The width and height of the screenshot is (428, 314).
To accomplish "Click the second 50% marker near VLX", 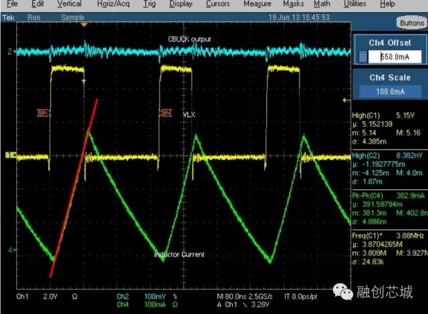I will pos(165,114).
